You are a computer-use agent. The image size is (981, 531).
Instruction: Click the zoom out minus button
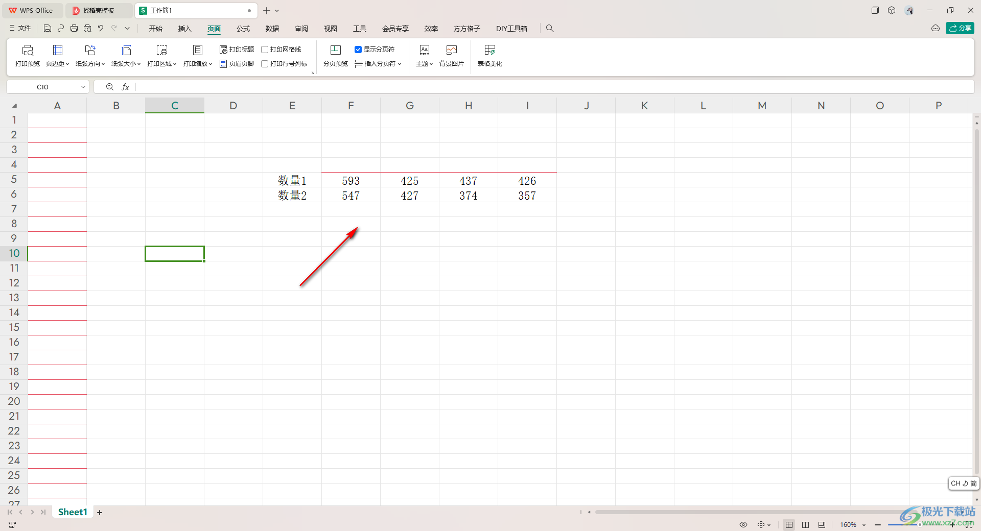click(x=877, y=524)
